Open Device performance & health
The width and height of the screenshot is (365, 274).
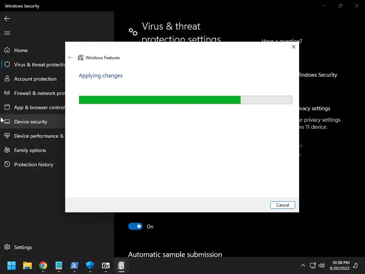(x=32, y=136)
